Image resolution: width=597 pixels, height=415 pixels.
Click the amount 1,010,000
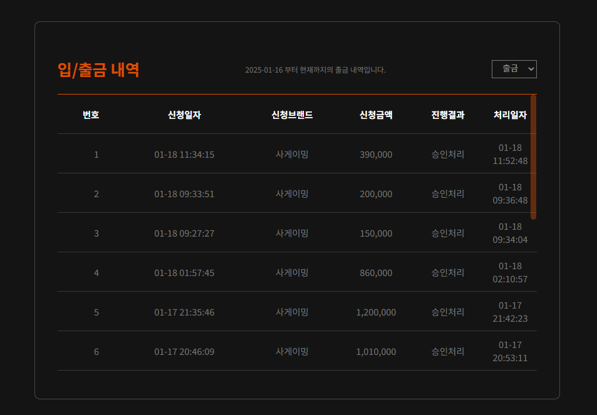click(376, 352)
